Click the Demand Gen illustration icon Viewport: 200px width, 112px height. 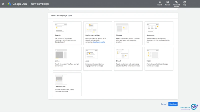(x=61, y=79)
